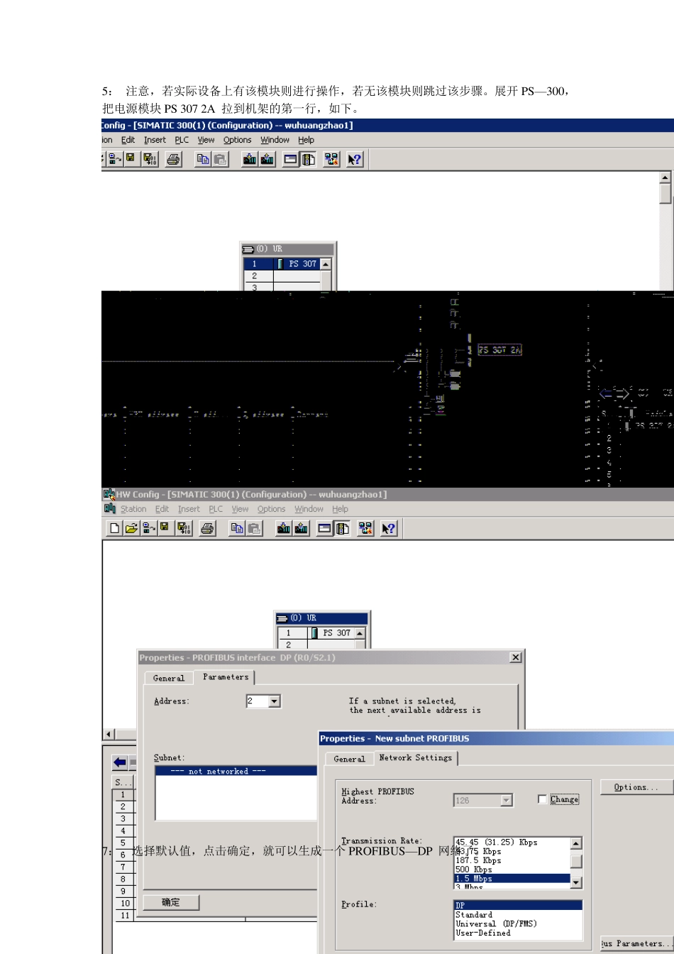The height and width of the screenshot is (954, 674).
Task: Click the context Help icon in upper window toolbar
Action: point(355,159)
